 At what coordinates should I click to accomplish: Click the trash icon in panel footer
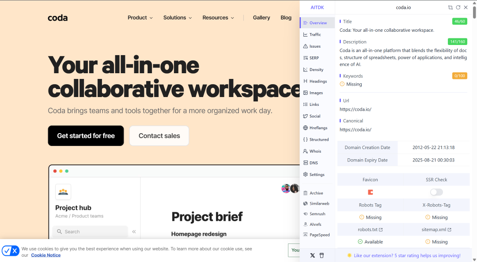(x=322, y=255)
